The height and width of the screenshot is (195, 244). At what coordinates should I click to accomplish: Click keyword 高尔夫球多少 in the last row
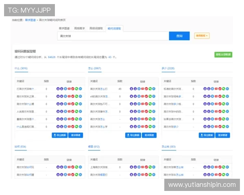click(x=171, y=127)
